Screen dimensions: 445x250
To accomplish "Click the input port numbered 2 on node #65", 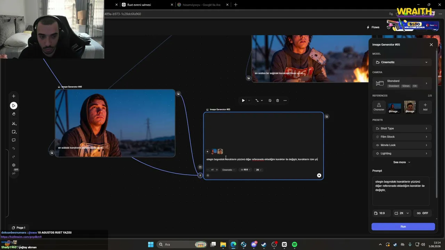I will click(x=200, y=175).
